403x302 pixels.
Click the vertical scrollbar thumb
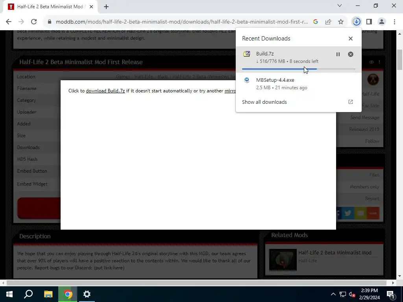click(x=400, y=60)
